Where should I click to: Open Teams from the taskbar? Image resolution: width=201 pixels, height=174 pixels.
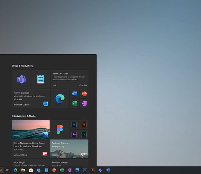click(100, 170)
